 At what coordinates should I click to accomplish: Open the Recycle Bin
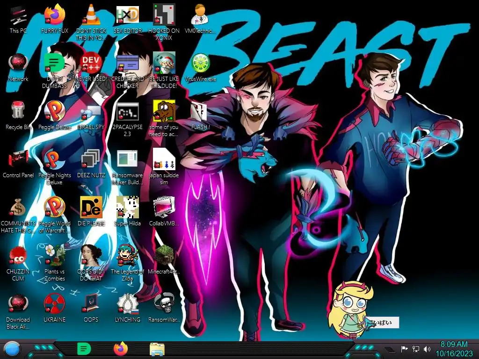click(x=18, y=115)
